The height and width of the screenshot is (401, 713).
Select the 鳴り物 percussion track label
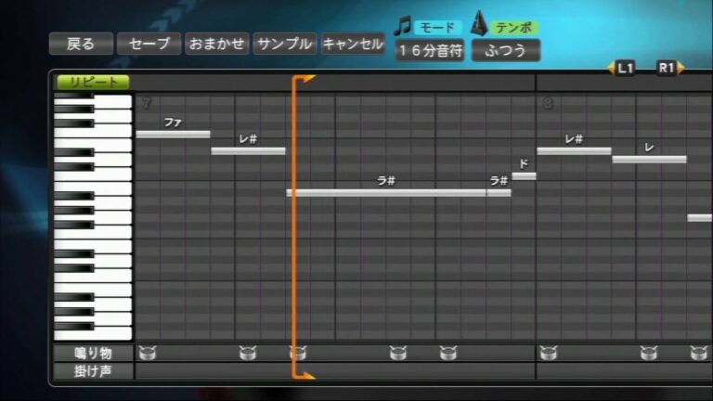(x=93, y=353)
